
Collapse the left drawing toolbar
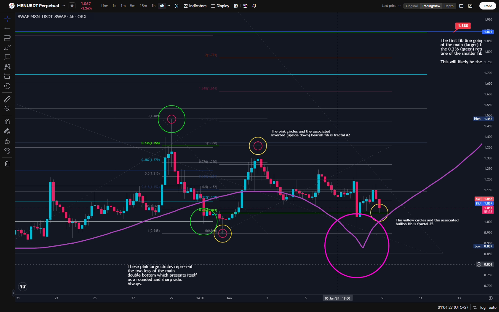[x=13, y=293]
